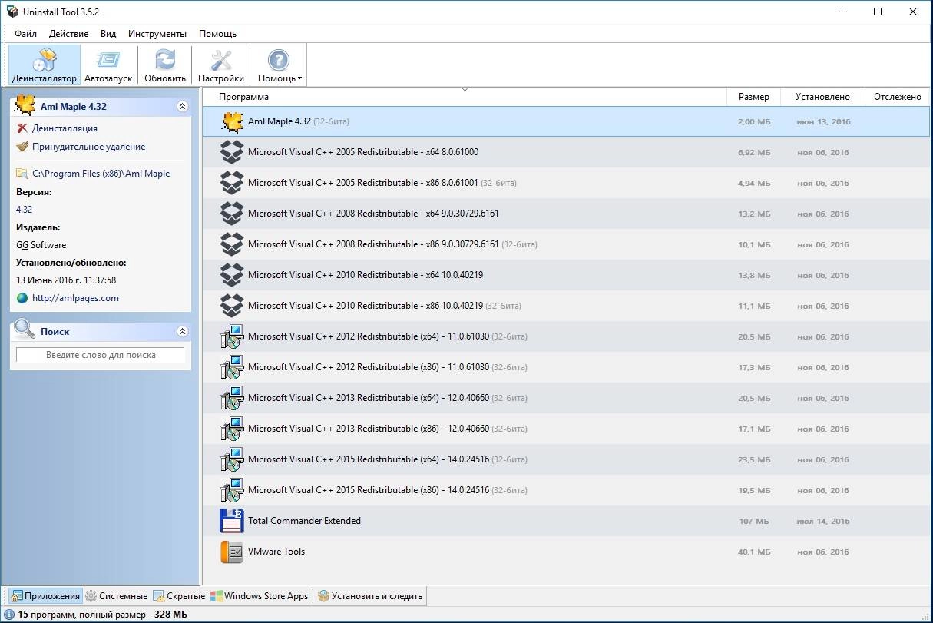Click icon of Visual C++ 2008 x64 entry

232,214
